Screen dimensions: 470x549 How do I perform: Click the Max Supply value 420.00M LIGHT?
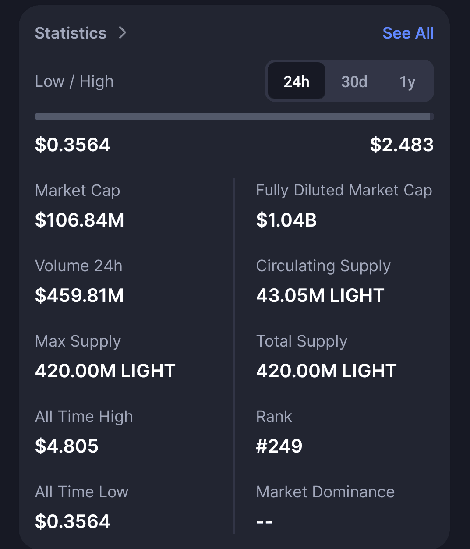[105, 371]
